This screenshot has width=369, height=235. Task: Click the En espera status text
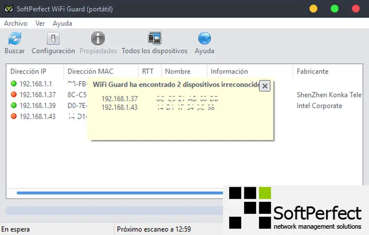pos(16,229)
